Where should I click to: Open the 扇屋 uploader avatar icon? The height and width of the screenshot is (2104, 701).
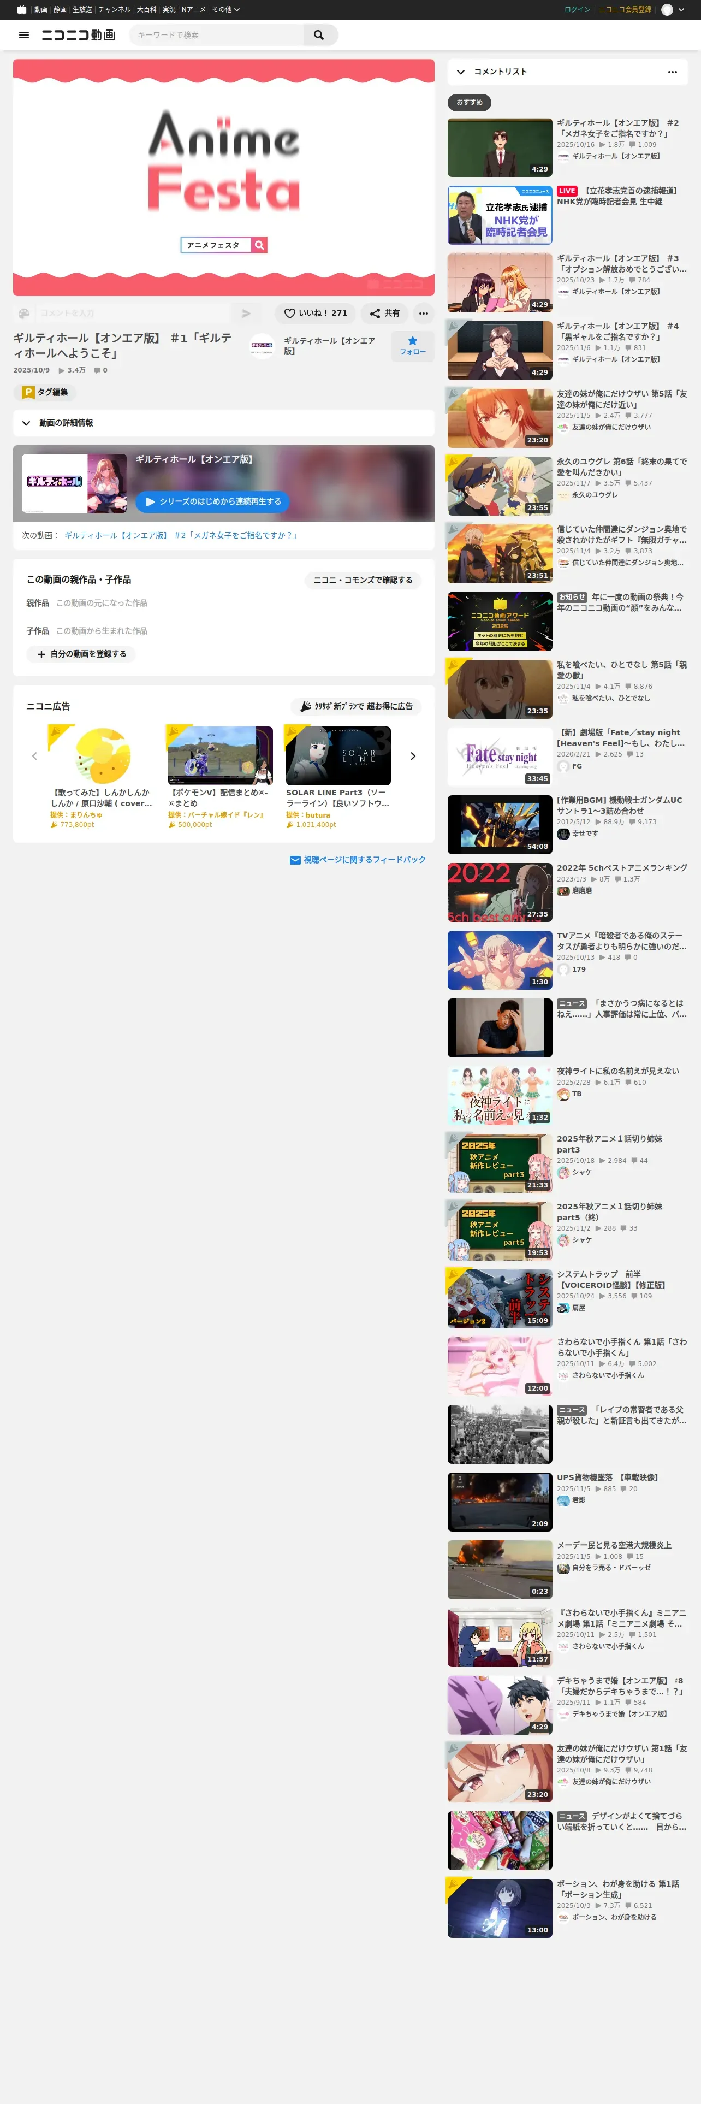click(x=563, y=1309)
